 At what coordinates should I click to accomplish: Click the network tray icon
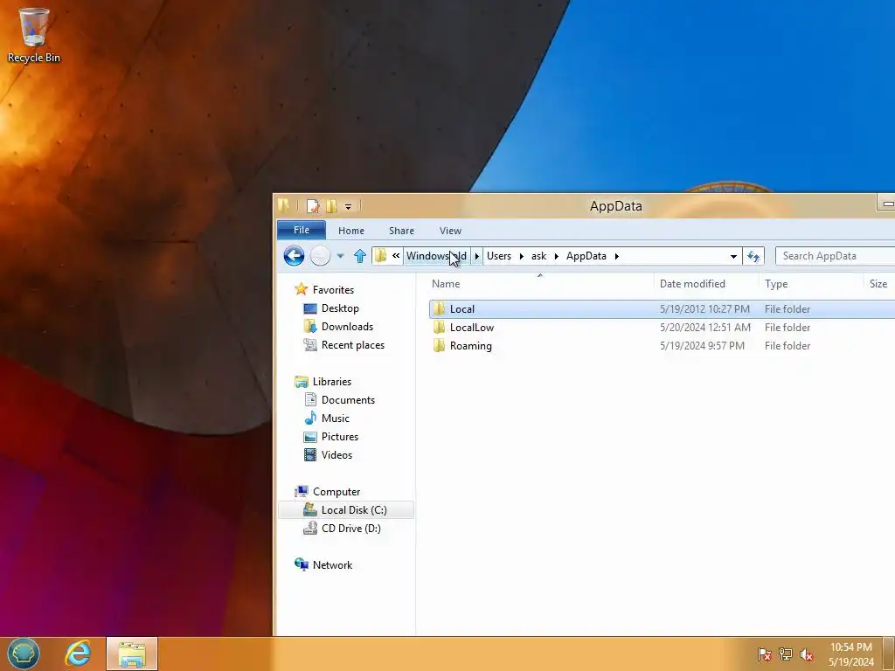(x=786, y=654)
